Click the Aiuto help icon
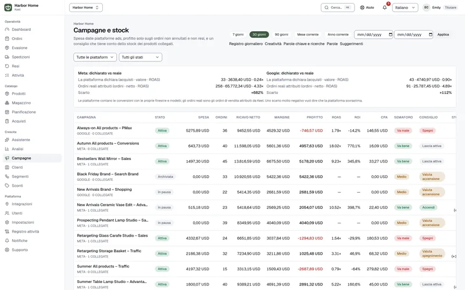 pos(362,8)
